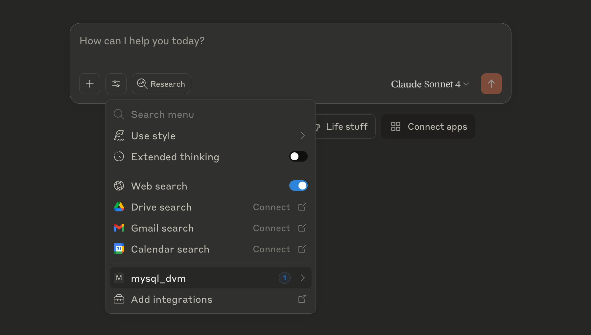
Task: Click the Google Drive icon
Action: [x=119, y=207]
